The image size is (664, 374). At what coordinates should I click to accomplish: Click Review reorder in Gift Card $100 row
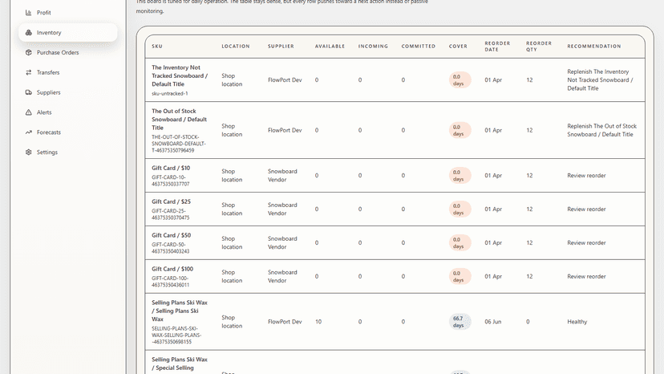pos(586,276)
